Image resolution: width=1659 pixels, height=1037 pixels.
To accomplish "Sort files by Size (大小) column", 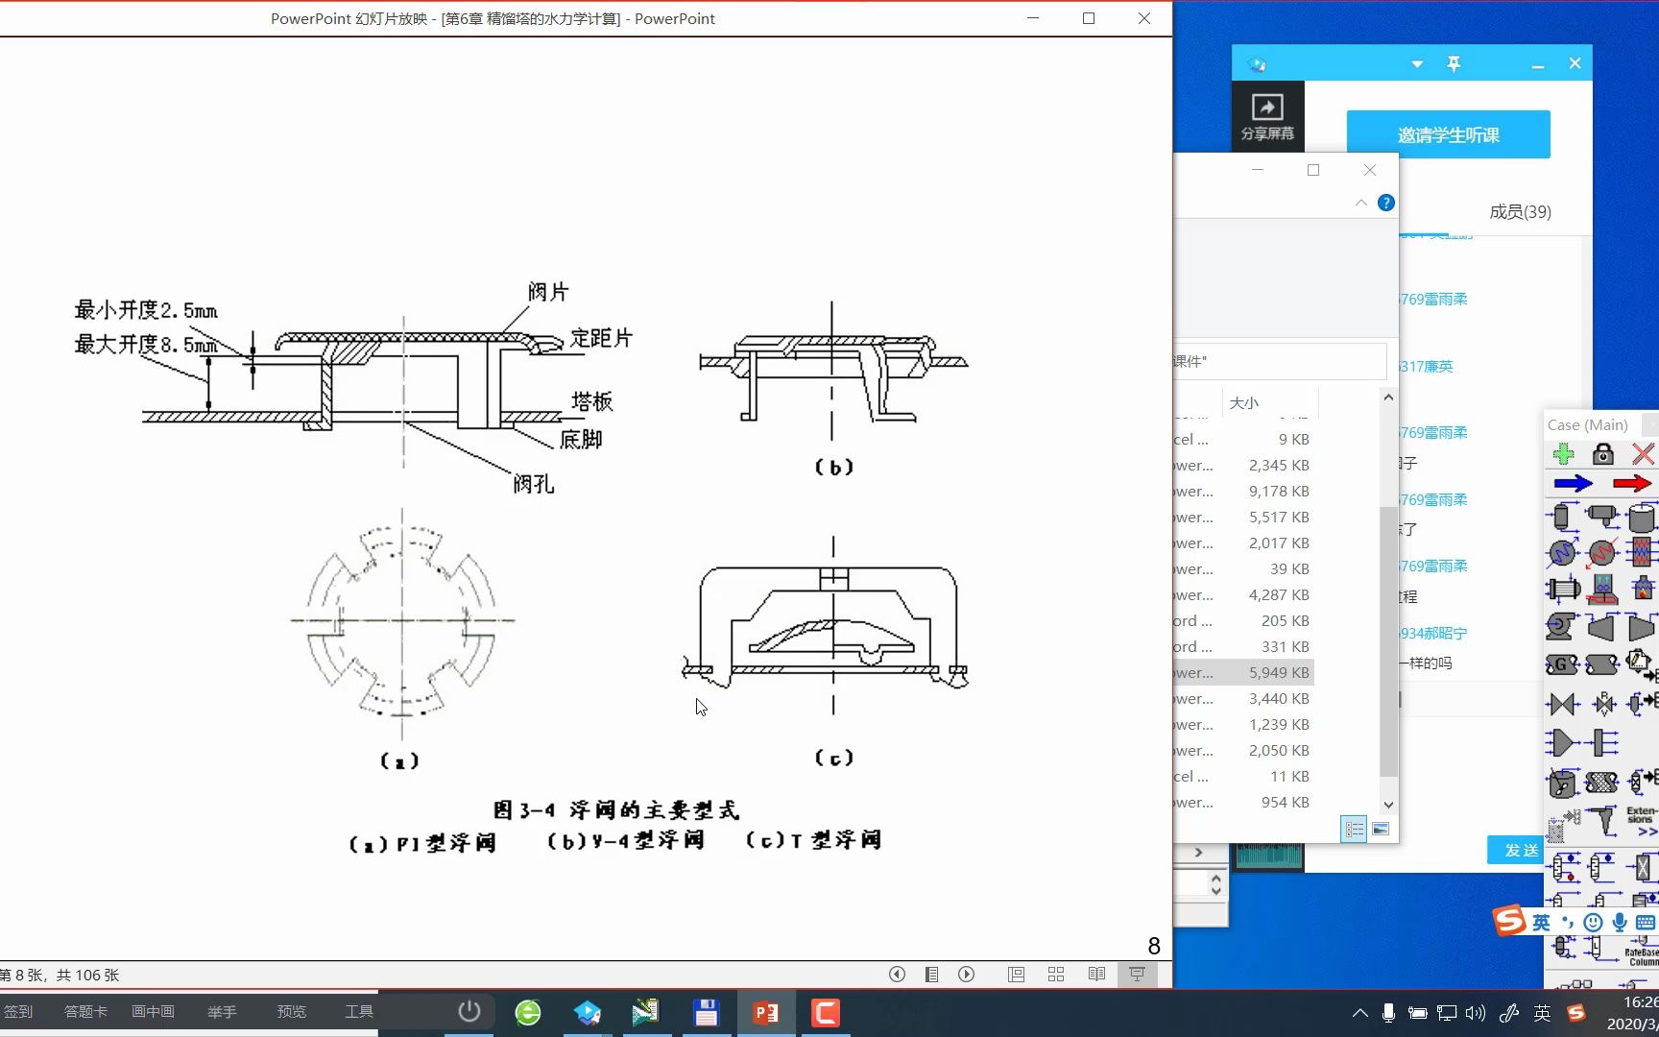I will (x=1244, y=402).
